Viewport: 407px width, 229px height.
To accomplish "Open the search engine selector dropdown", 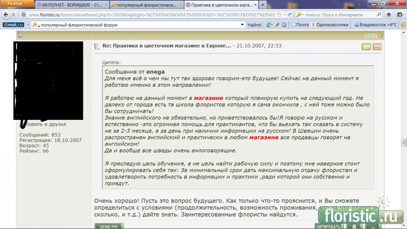I will pyautogui.click(x=300, y=15).
